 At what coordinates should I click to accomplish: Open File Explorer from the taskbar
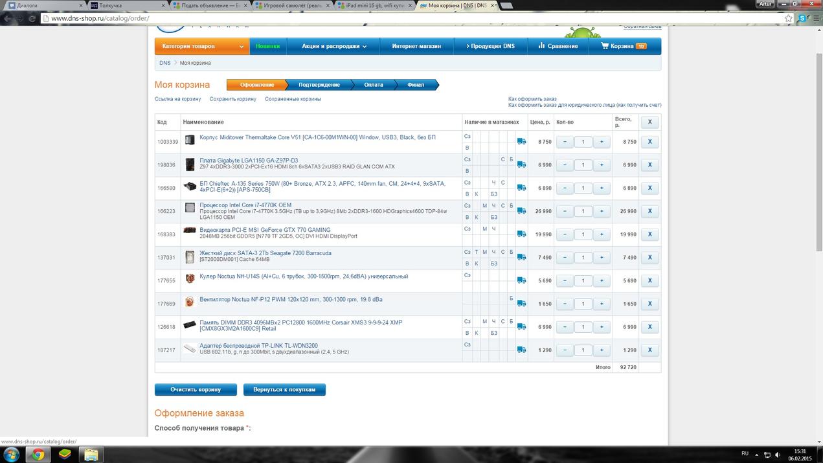(x=91, y=454)
